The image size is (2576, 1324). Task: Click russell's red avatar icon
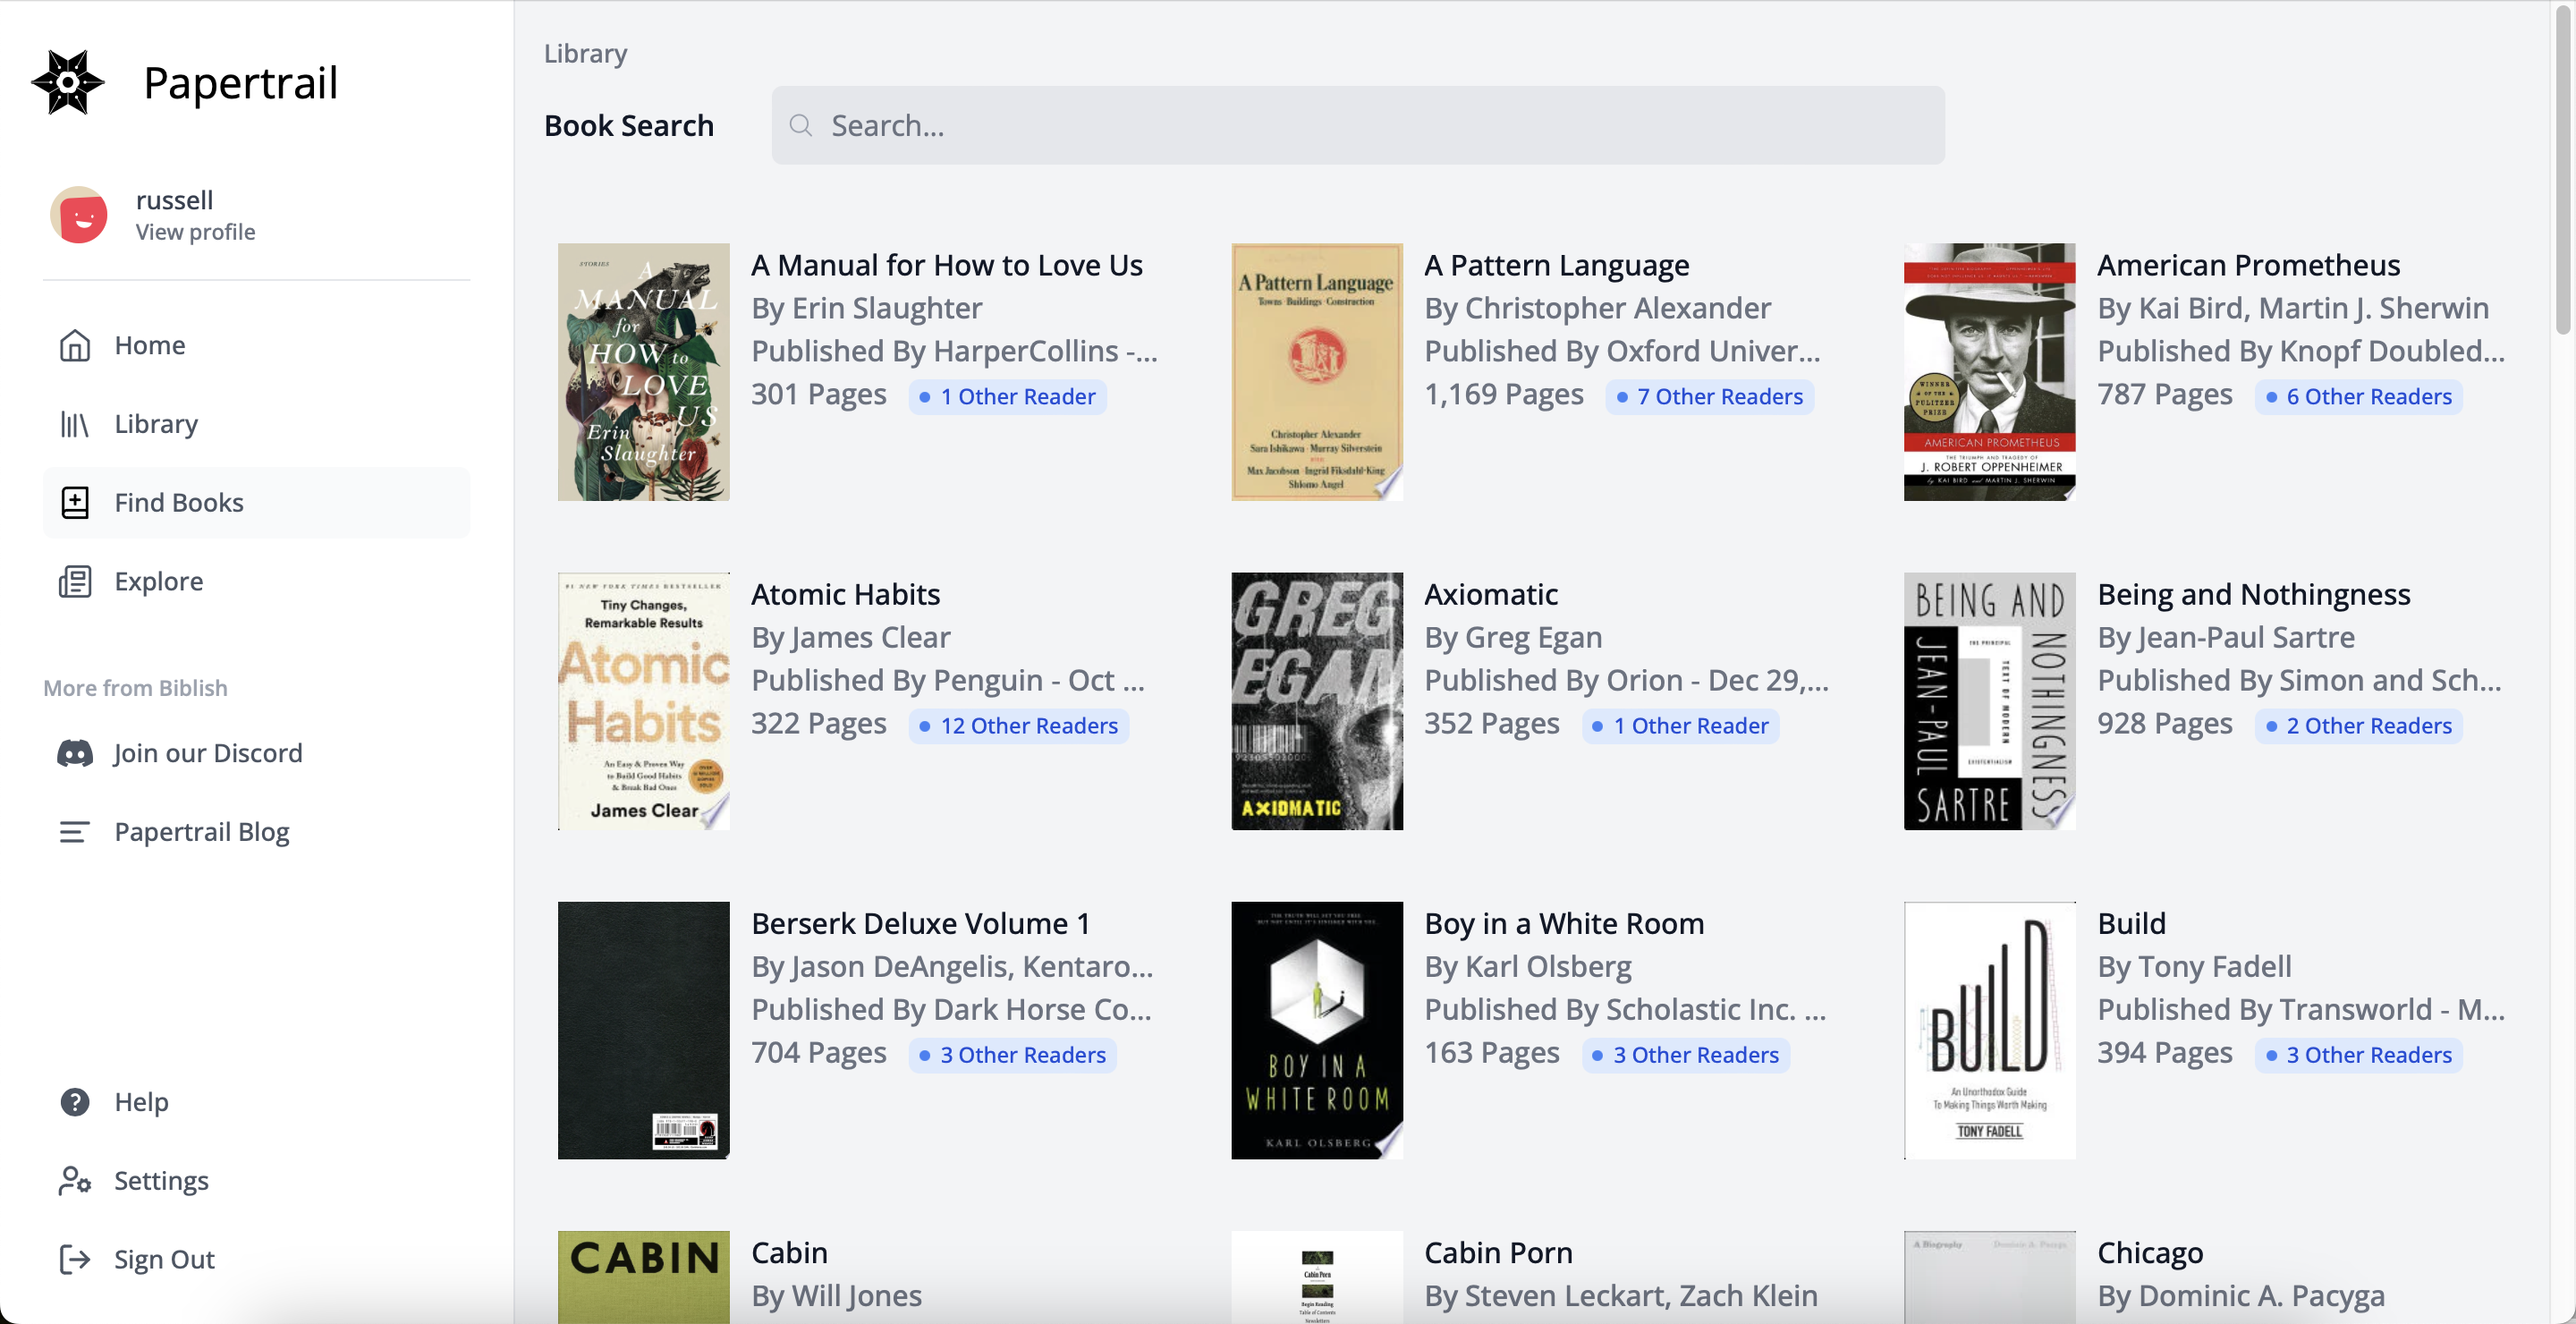click(x=79, y=215)
